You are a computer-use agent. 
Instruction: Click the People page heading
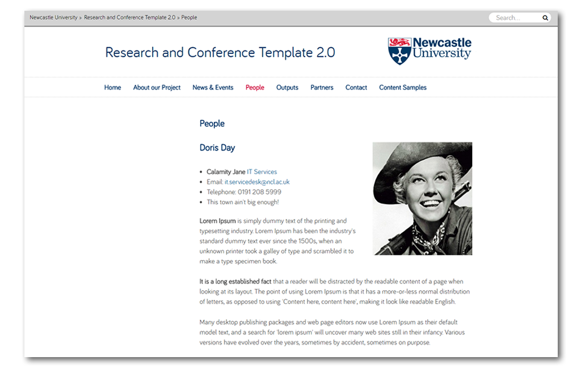[x=212, y=123]
